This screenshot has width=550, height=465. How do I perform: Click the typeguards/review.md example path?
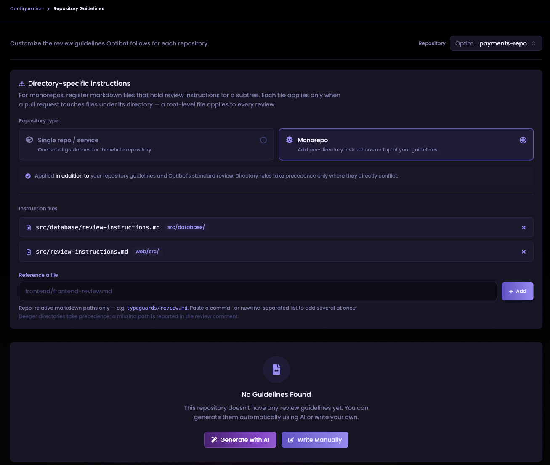coord(157,308)
